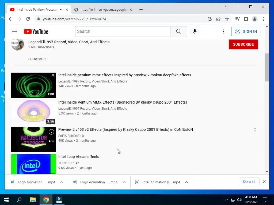Open 'Preview 2 v403 v2 Effects' video title
The width and height of the screenshot is (274, 205).
coord(125,129)
